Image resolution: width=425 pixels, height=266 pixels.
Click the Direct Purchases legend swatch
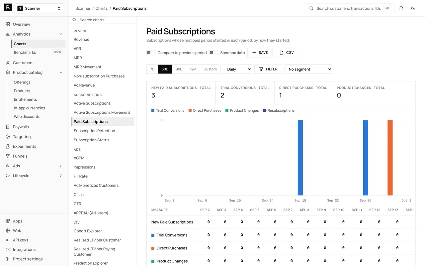click(x=190, y=110)
